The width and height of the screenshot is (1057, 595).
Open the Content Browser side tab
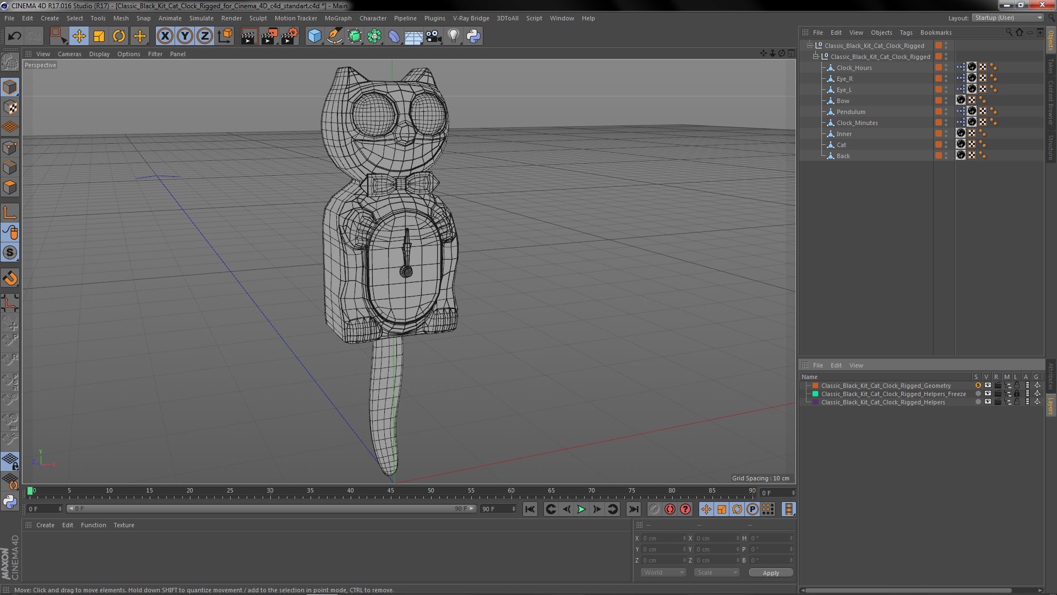1050,102
